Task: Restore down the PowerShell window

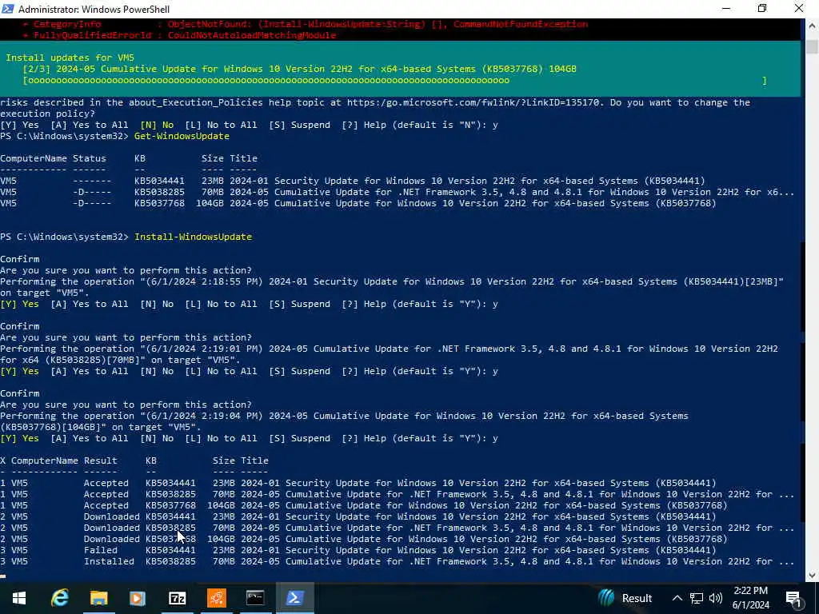Action: (762, 8)
